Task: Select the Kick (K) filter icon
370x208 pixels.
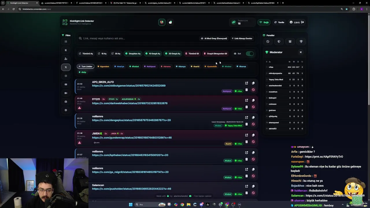Action: (66, 50)
